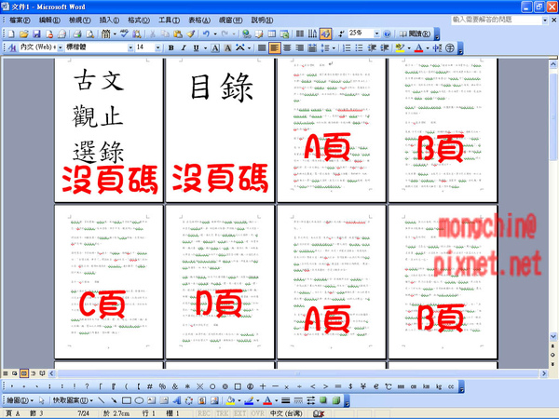The height and width of the screenshot is (419, 559).
Task: Select the Oval drawing tool
Action: [x=139, y=400]
